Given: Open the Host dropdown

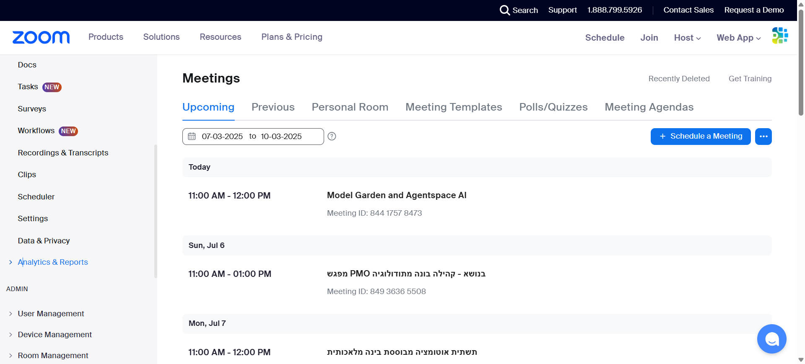Looking at the screenshot, I should 687,38.
